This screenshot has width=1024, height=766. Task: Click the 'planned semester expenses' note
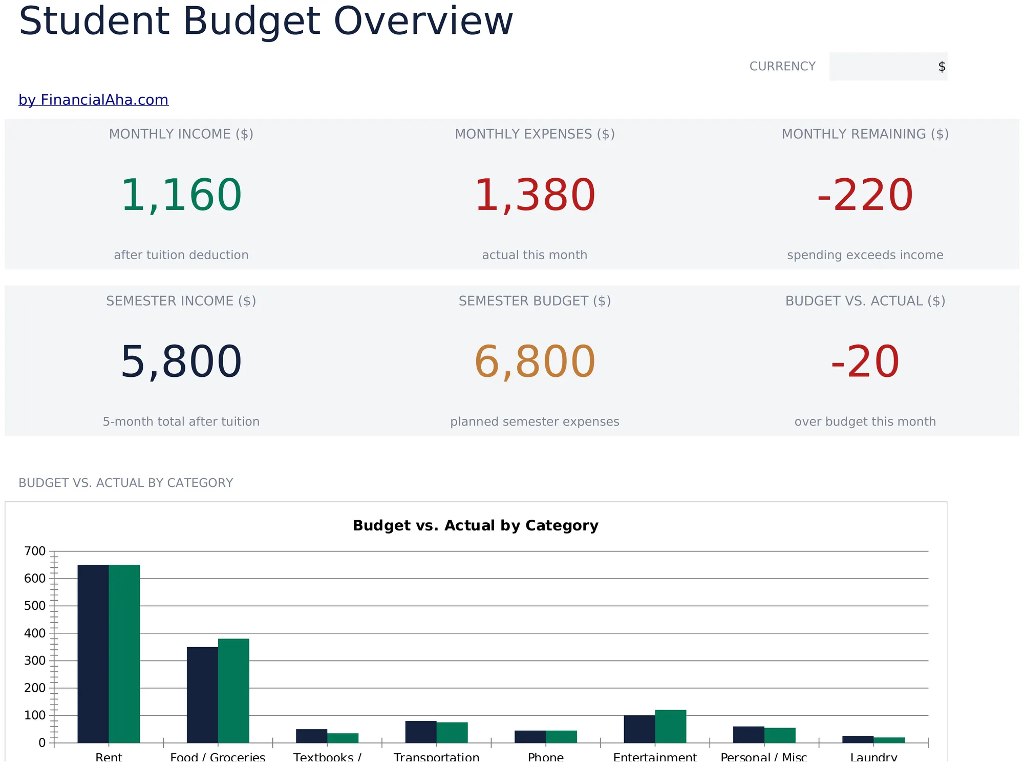(x=535, y=422)
